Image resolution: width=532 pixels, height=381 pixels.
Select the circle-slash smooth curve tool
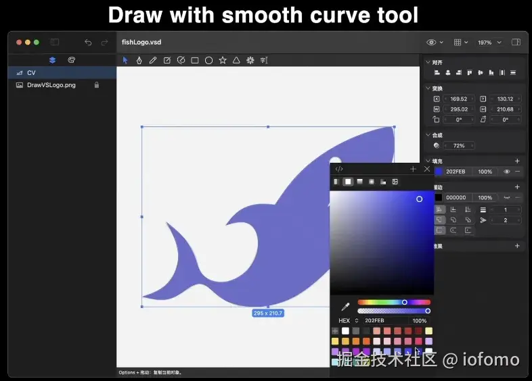[181, 60]
